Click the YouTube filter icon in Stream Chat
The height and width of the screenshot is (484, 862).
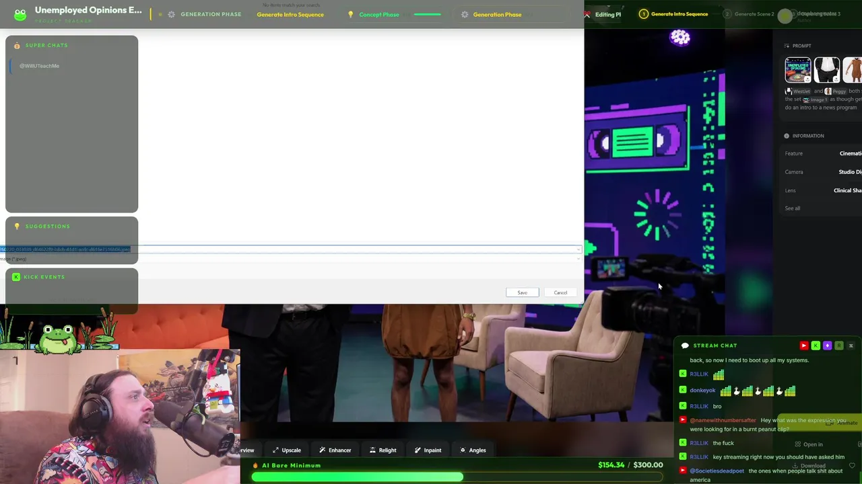pyautogui.click(x=803, y=346)
